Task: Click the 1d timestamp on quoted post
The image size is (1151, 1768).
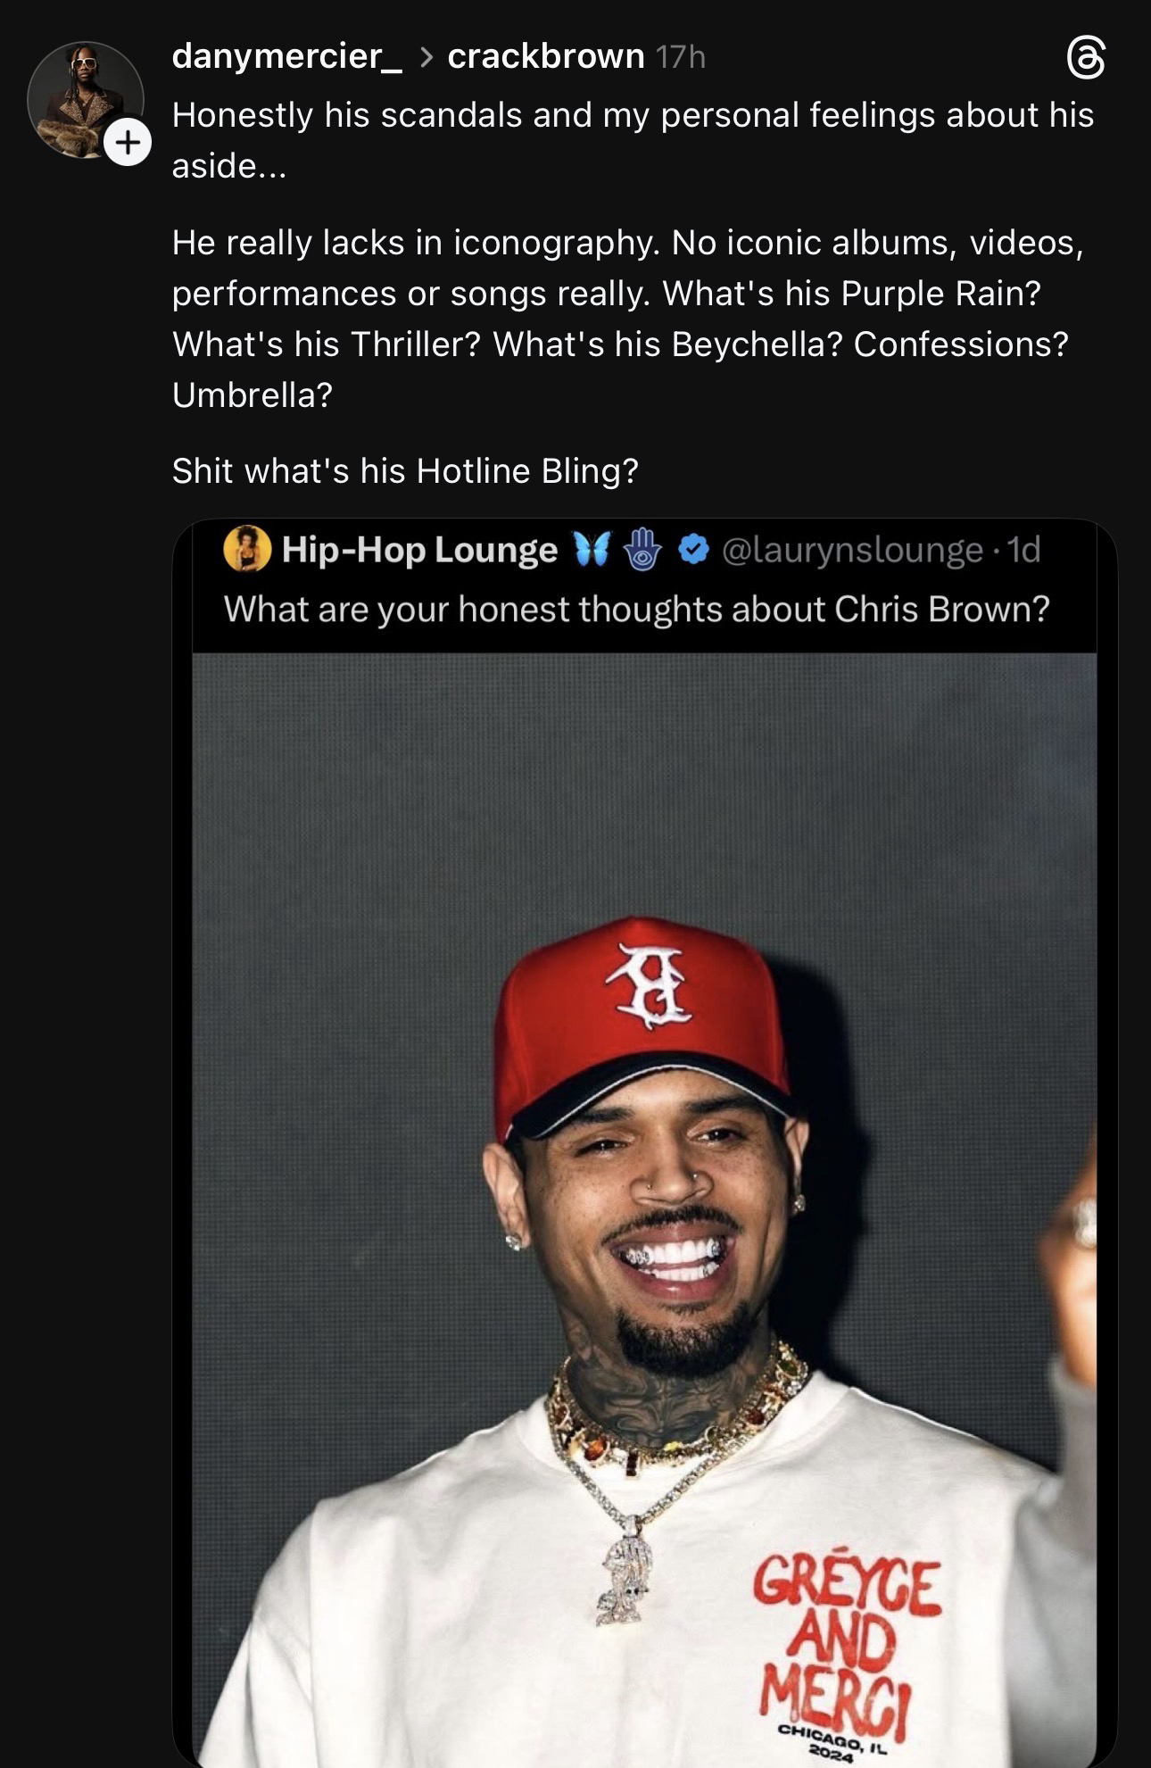Action: tap(1023, 550)
